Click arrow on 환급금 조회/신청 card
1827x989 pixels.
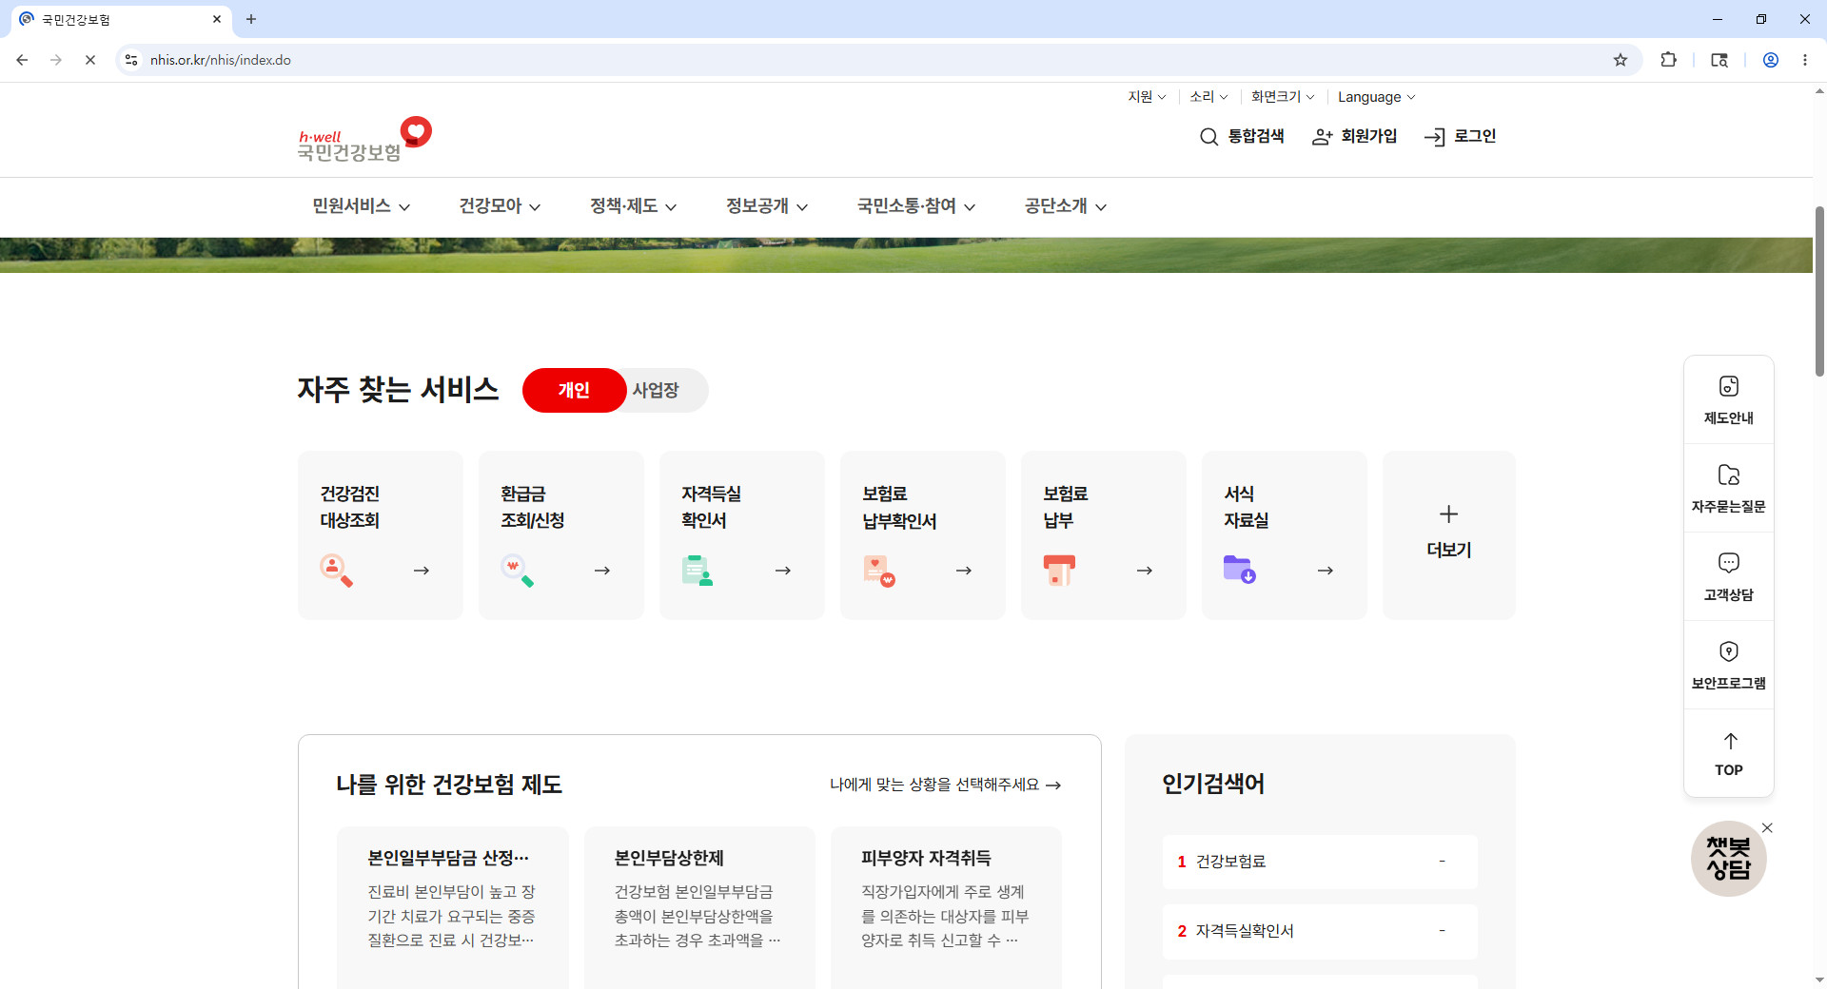click(x=602, y=571)
